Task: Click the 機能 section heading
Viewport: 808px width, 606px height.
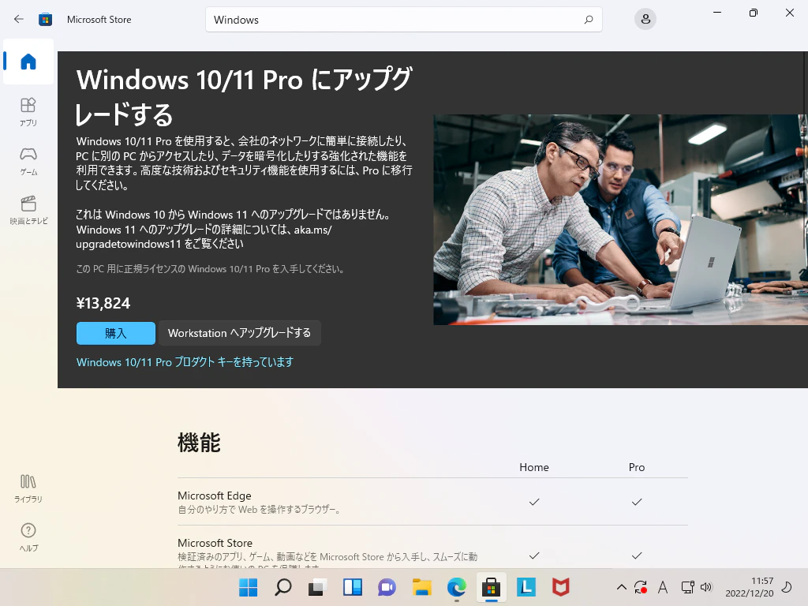Action: pyautogui.click(x=199, y=443)
